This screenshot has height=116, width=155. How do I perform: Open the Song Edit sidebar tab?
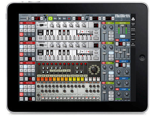tap(133, 24)
